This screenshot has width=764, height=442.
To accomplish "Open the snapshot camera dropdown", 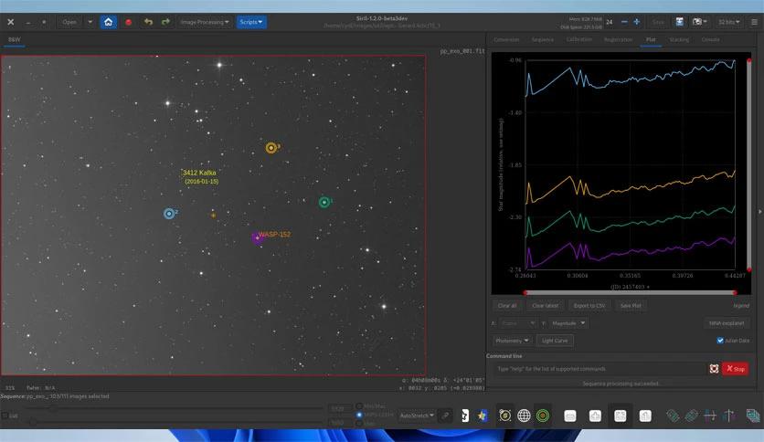I will 700,22.
